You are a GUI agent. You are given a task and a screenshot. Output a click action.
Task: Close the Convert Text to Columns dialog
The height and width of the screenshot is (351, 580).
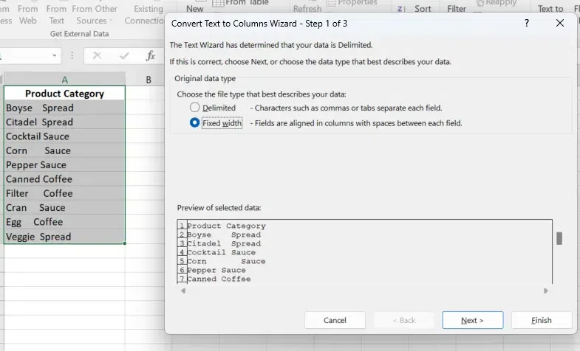tap(560, 24)
